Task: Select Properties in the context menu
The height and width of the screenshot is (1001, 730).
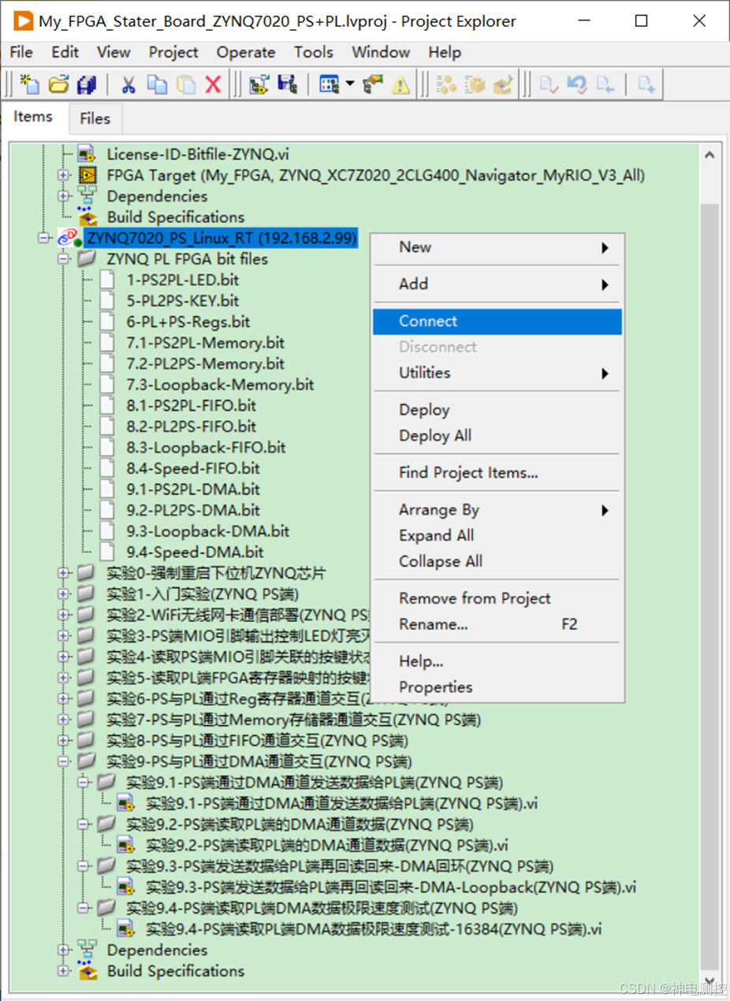Action: [x=498, y=687]
